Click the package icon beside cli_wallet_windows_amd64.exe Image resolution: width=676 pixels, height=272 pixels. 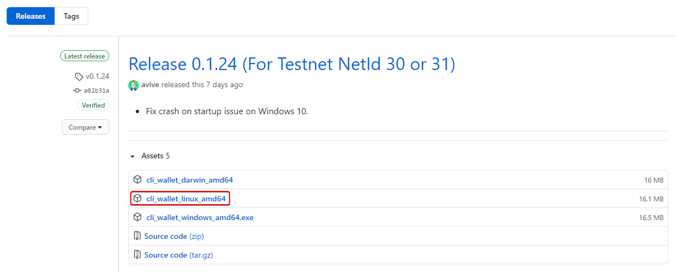tap(137, 217)
